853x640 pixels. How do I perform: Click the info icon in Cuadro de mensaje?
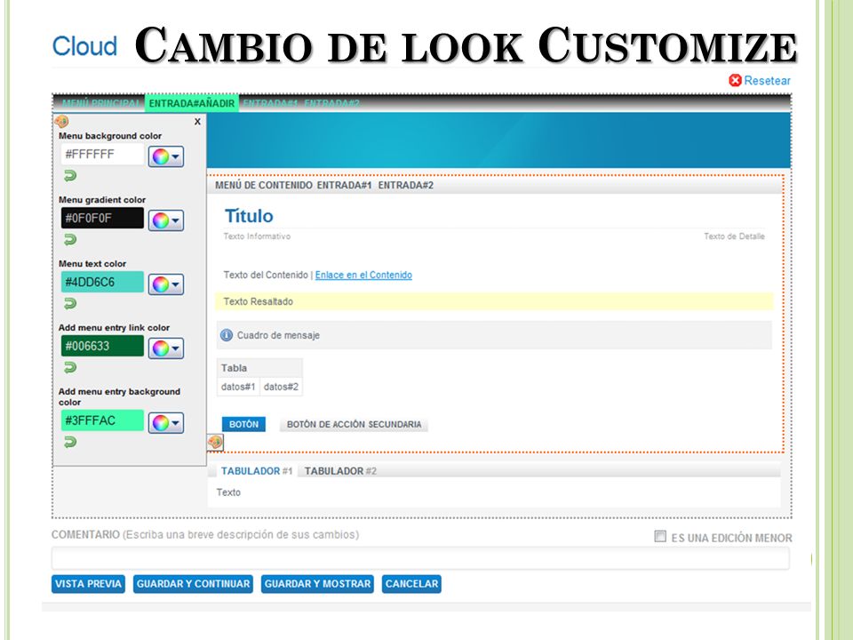(227, 335)
